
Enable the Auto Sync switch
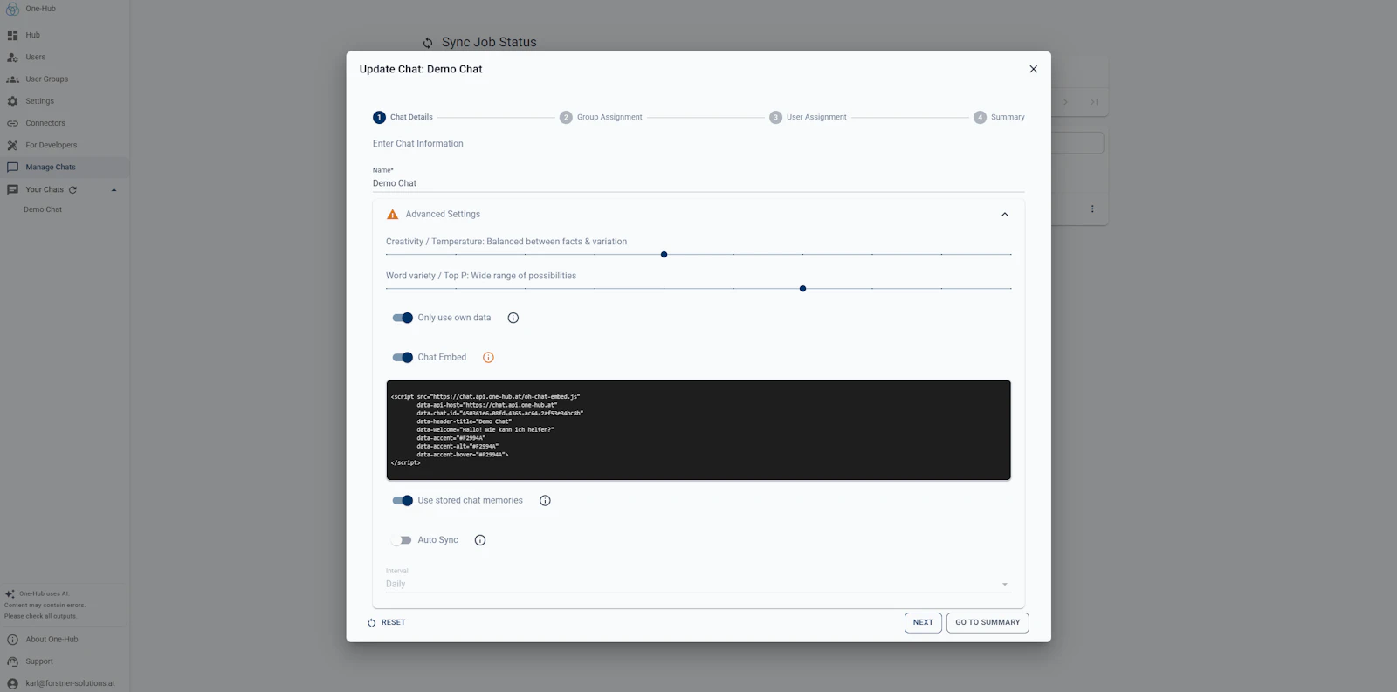[402, 540]
